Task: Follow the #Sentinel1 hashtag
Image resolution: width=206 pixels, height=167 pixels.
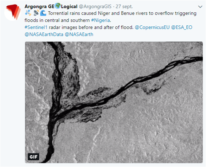Action: click(x=36, y=27)
